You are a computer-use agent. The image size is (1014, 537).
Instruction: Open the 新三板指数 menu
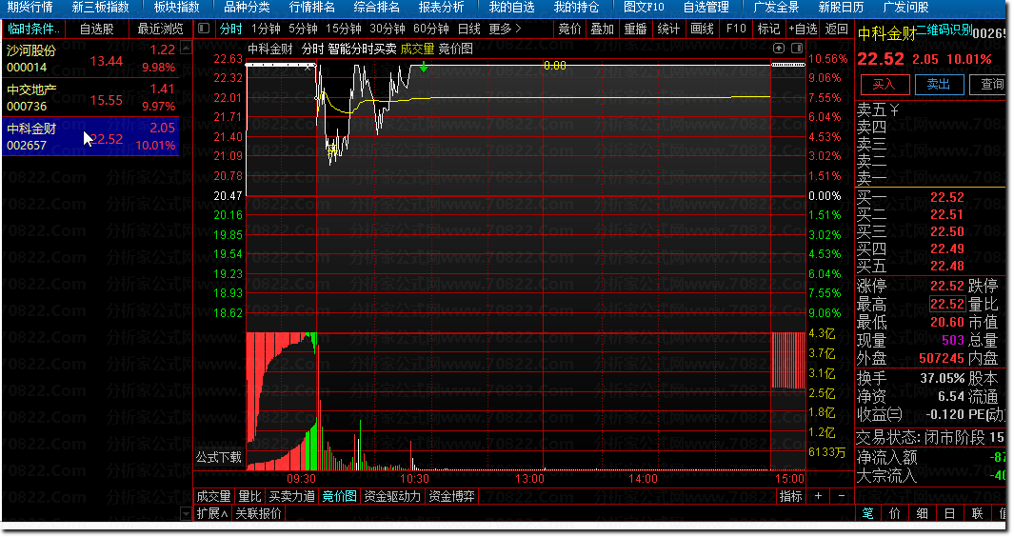[x=100, y=8]
